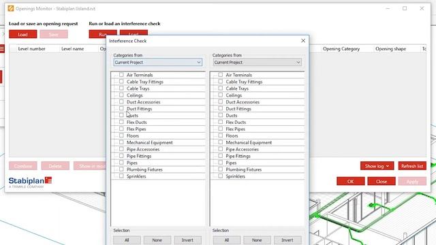Image resolution: width=436 pixels, height=245 pixels.
Task: Click the Openings Monitor title bar icon
Action: click(x=11, y=8)
